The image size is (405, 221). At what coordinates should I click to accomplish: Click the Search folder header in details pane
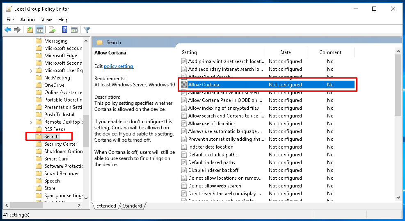(x=114, y=43)
